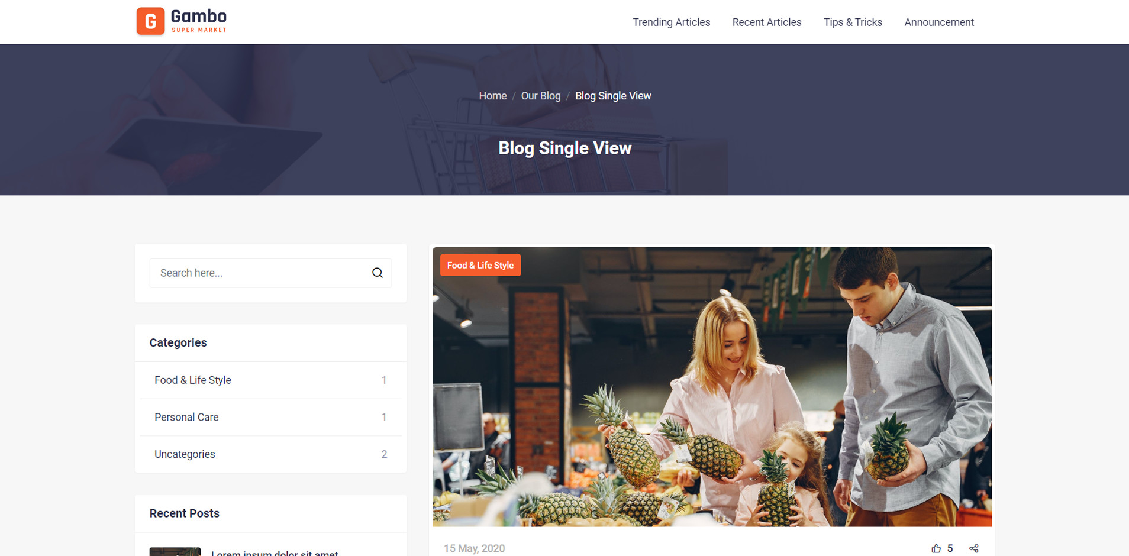Select Food & Life Style category
Screen dimensions: 1129x556
[x=270, y=380]
